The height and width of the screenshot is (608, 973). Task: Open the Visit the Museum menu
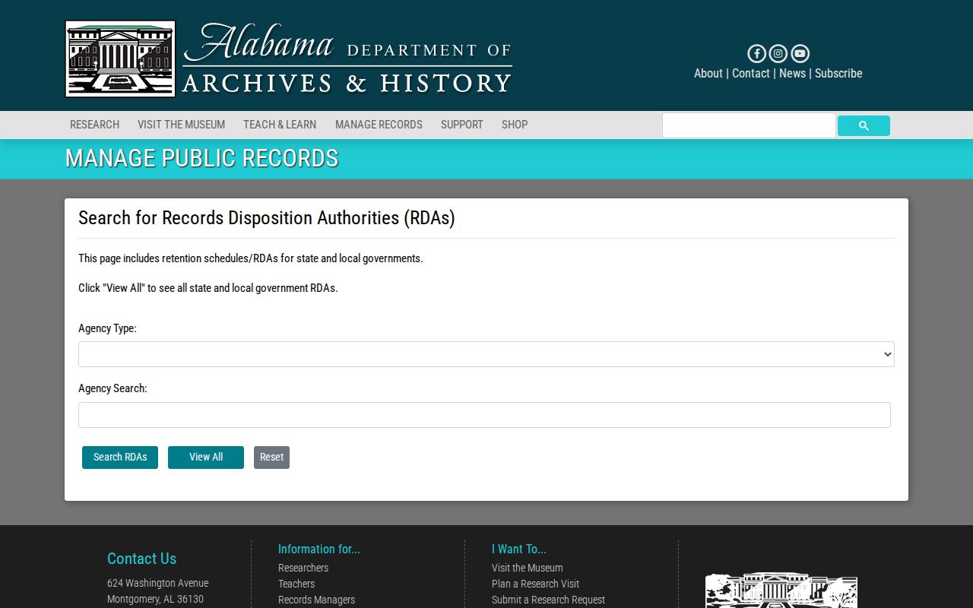tap(181, 125)
